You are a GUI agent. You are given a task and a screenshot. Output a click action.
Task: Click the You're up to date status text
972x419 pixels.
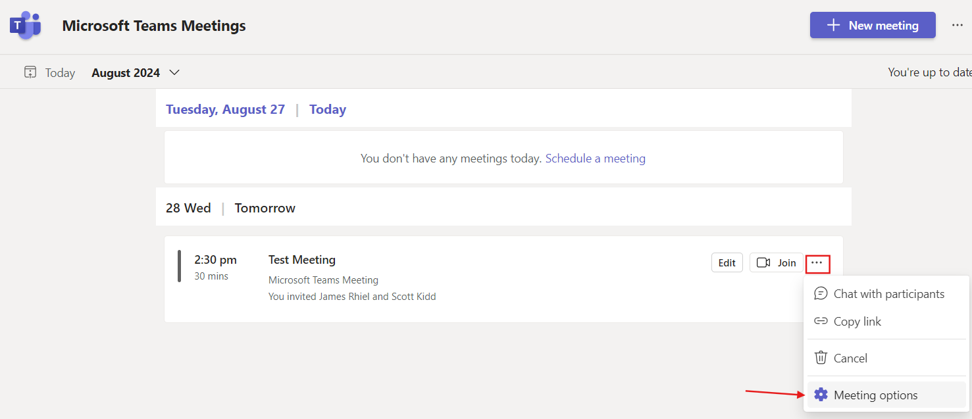click(929, 72)
